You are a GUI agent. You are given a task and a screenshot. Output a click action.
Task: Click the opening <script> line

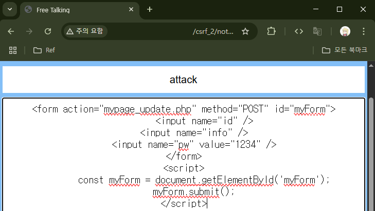tap(184, 168)
